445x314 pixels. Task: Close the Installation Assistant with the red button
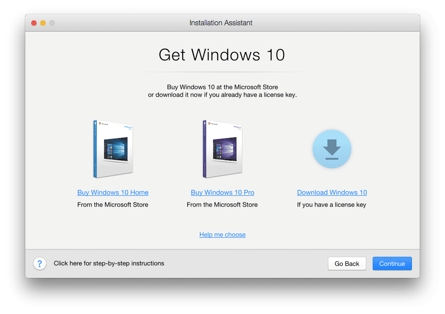click(x=34, y=23)
